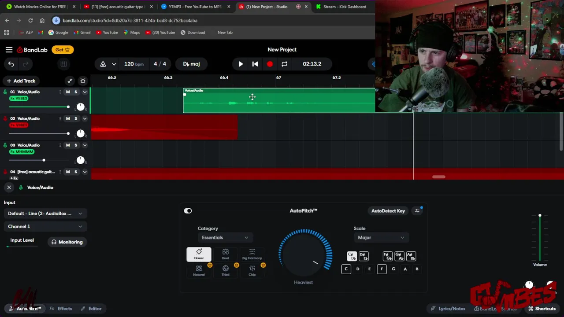Mute track 04 acoustic guitar
The height and width of the screenshot is (317, 564).
[x=68, y=172]
